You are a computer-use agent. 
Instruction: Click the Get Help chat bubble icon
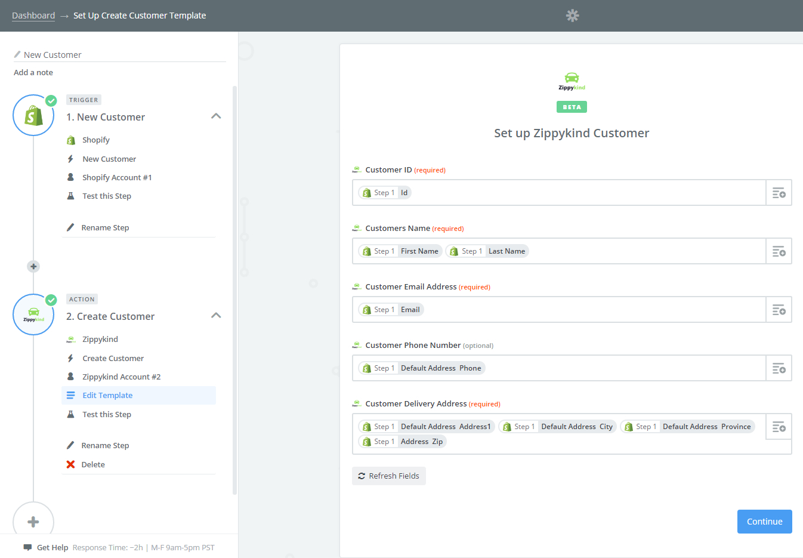[27, 547]
